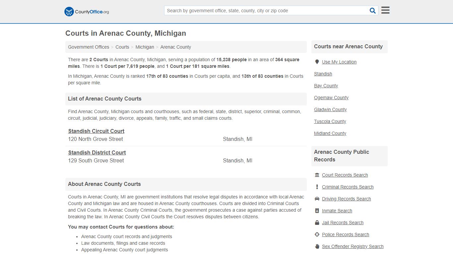Viewport: 453px width, 254px height.
Task: Click the CountyOffice.org logo
Action: coord(87,12)
